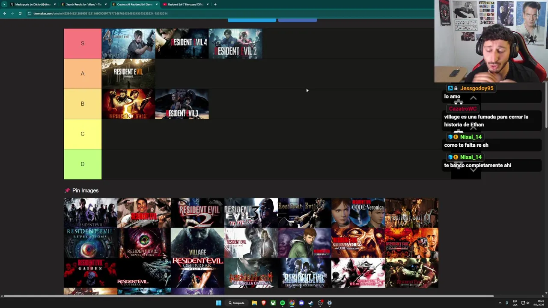Select Resident Evil 5 in B tier

[x=128, y=104]
